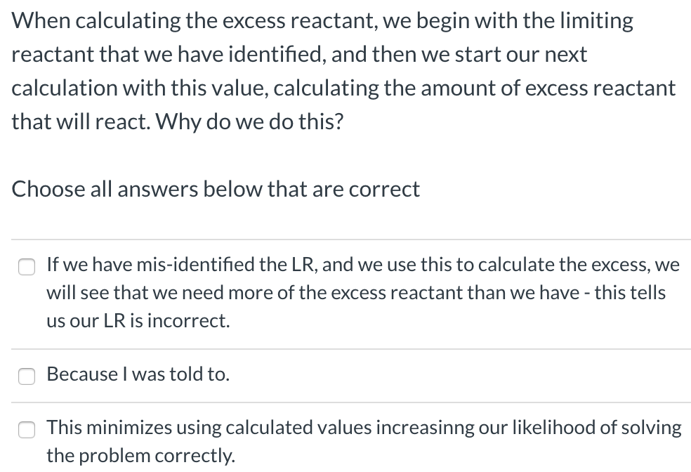The width and height of the screenshot is (691, 472).
Task: Click 'Choose all answers below that are correct'
Action: pos(216,189)
